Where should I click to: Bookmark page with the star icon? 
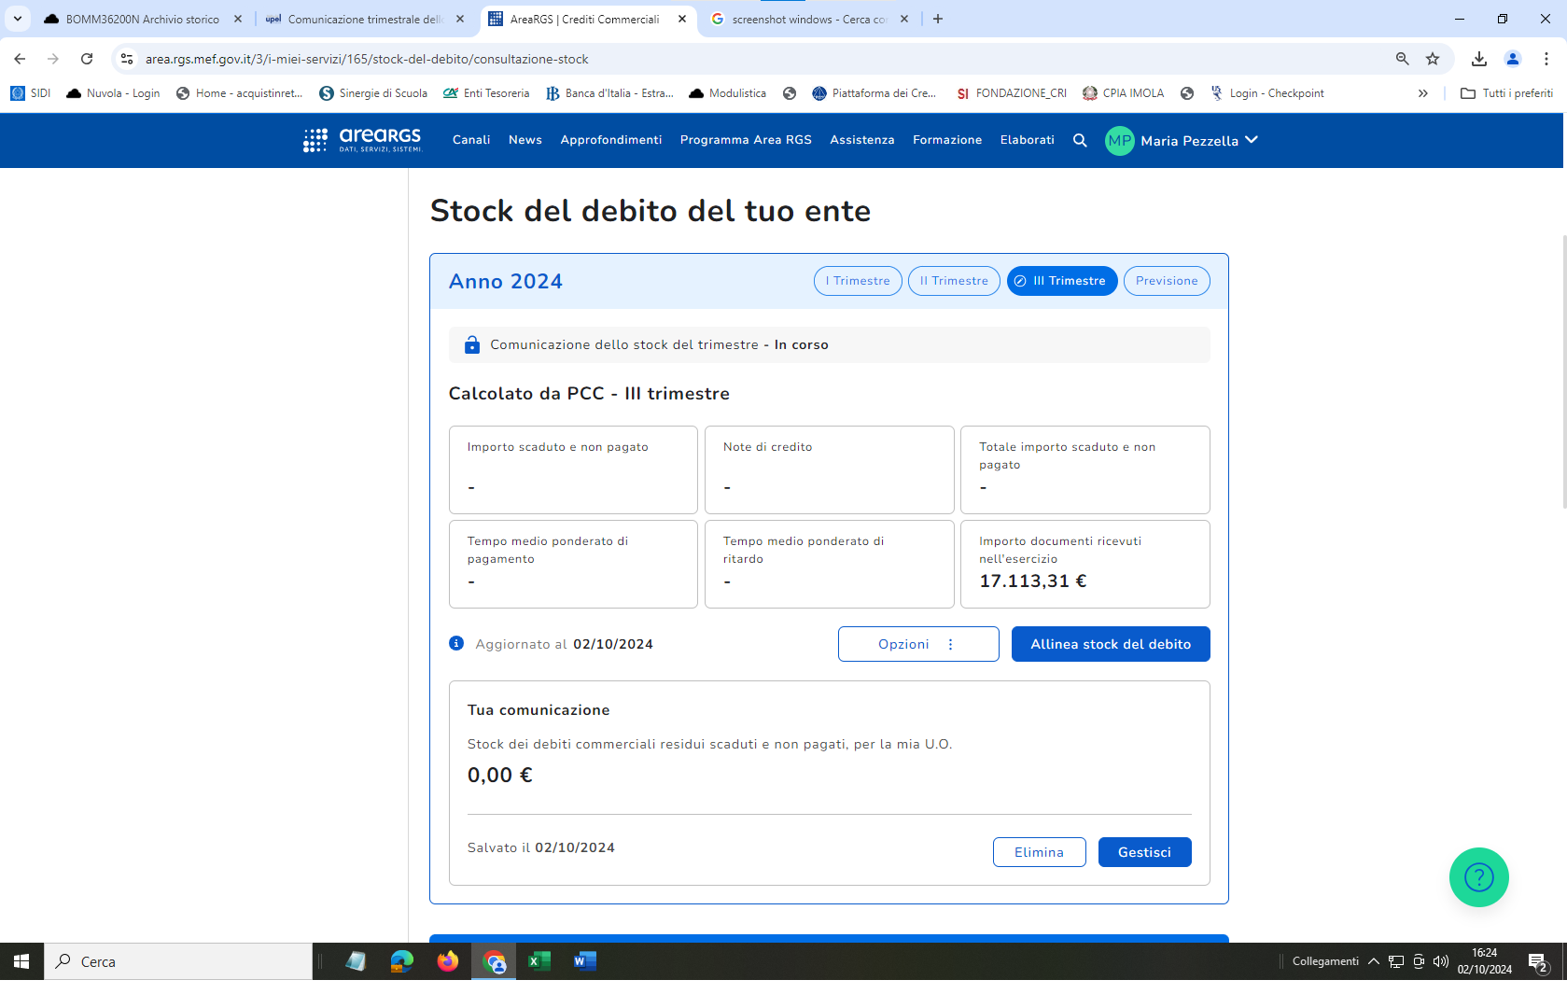1433,59
